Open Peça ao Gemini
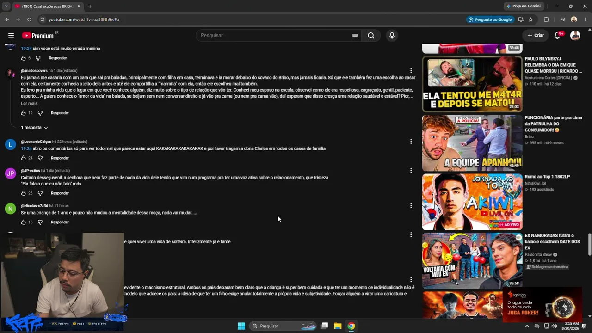 pyautogui.click(x=524, y=6)
